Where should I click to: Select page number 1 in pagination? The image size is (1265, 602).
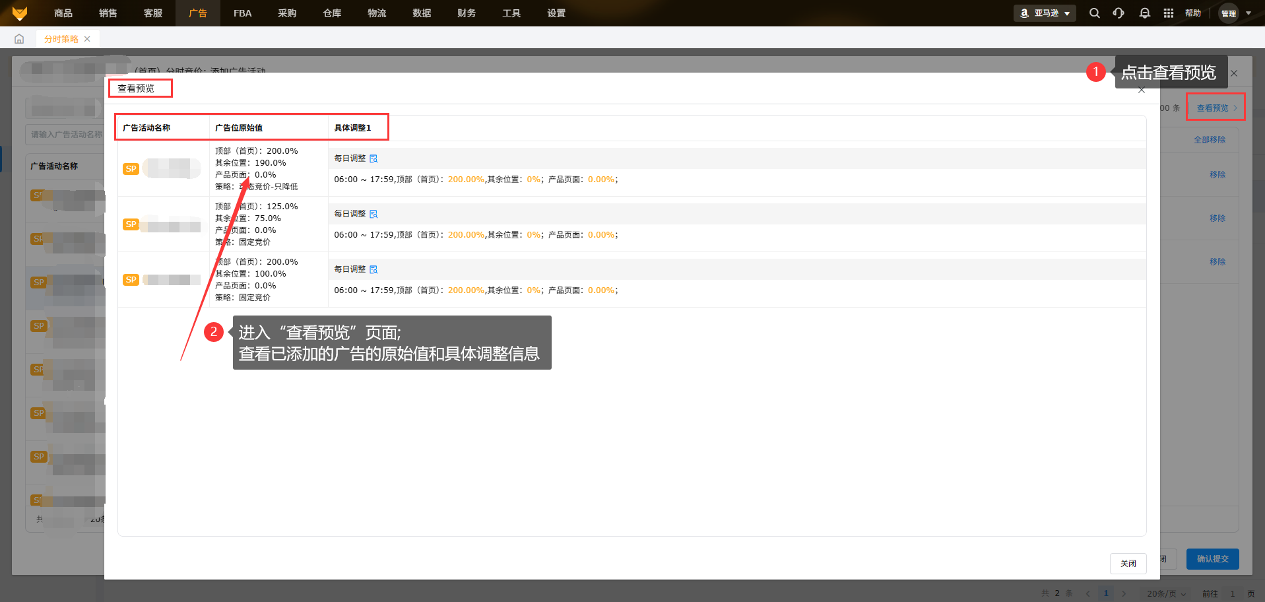[1106, 593]
